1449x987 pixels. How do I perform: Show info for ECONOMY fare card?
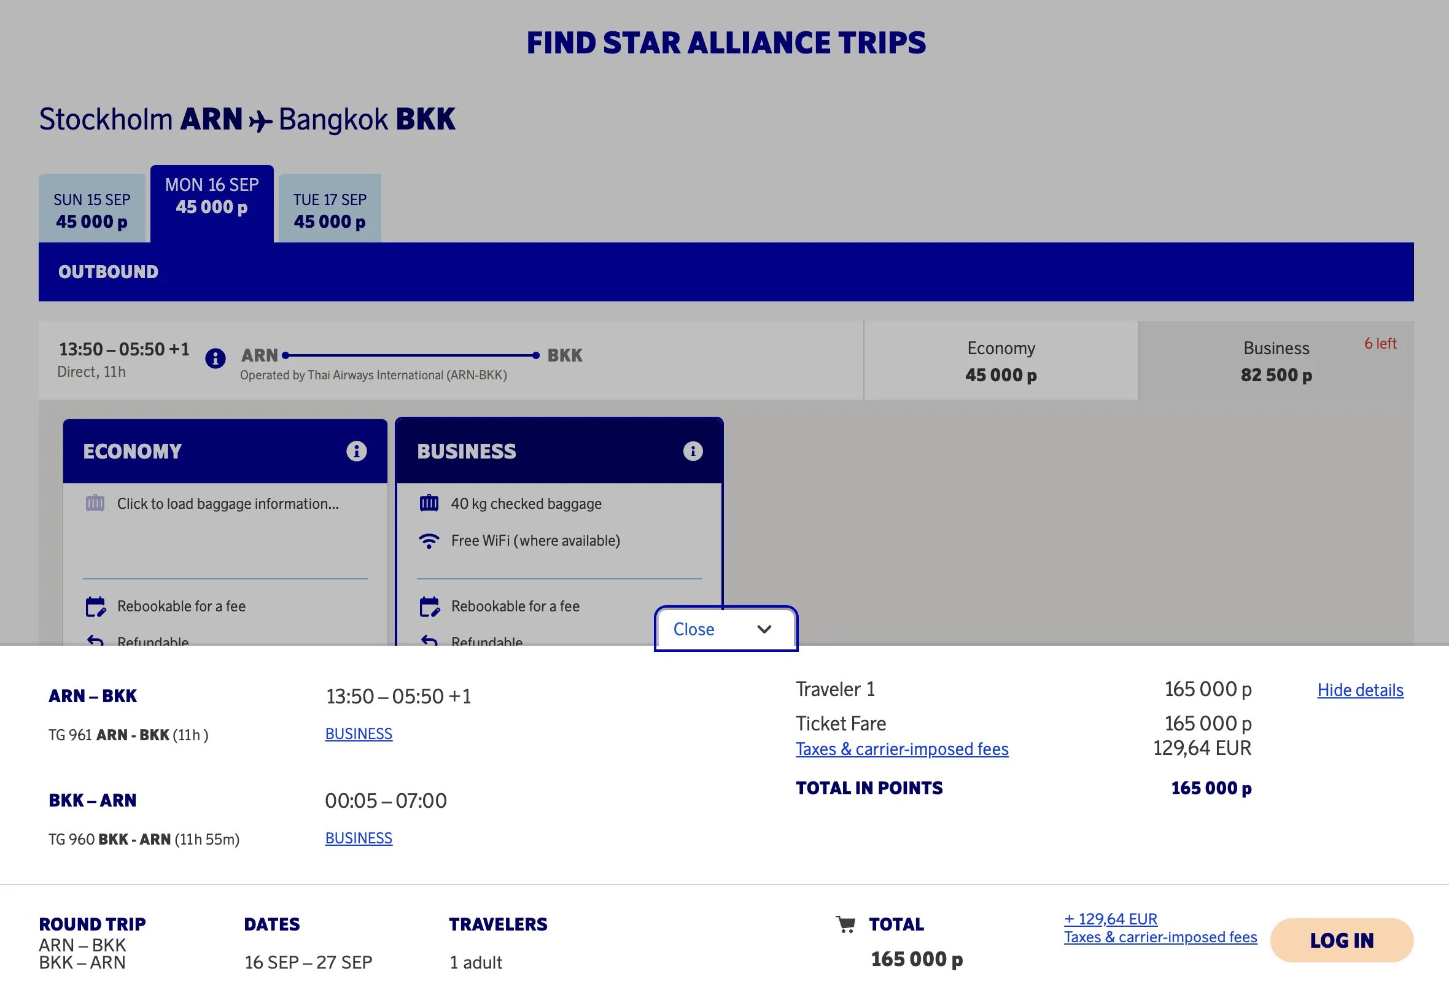coord(357,451)
